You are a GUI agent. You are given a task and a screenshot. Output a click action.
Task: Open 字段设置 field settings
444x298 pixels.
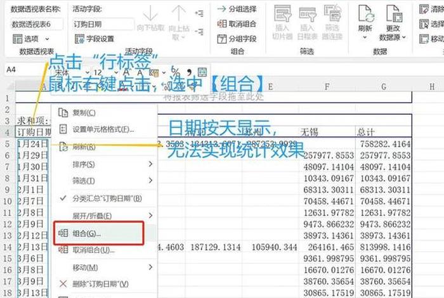click(x=95, y=39)
